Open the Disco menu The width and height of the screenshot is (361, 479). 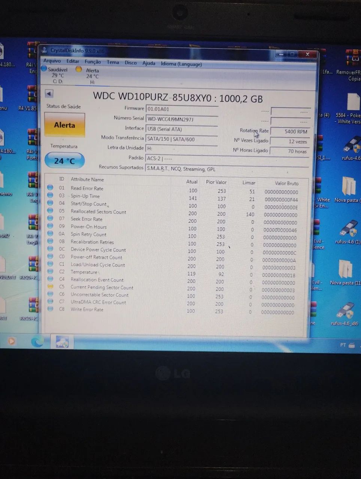(x=131, y=62)
